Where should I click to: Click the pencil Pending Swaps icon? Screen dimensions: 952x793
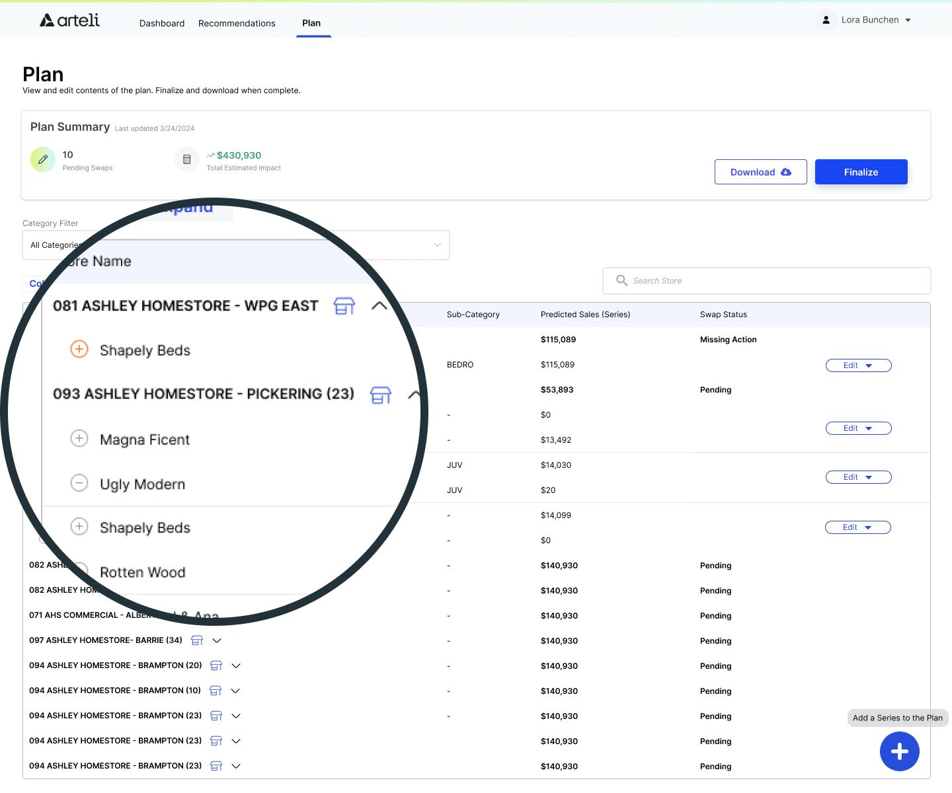pyautogui.click(x=43, y=159)
